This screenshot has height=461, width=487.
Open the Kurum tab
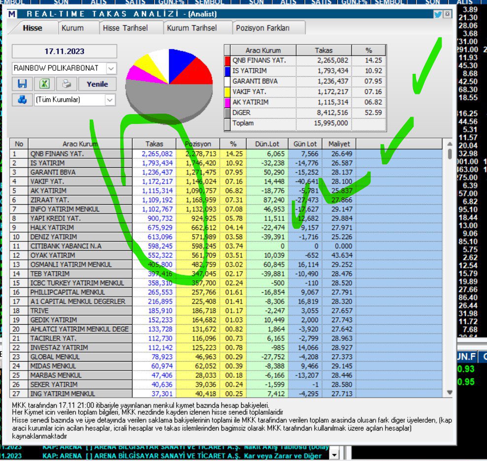[x=72, y=28]
